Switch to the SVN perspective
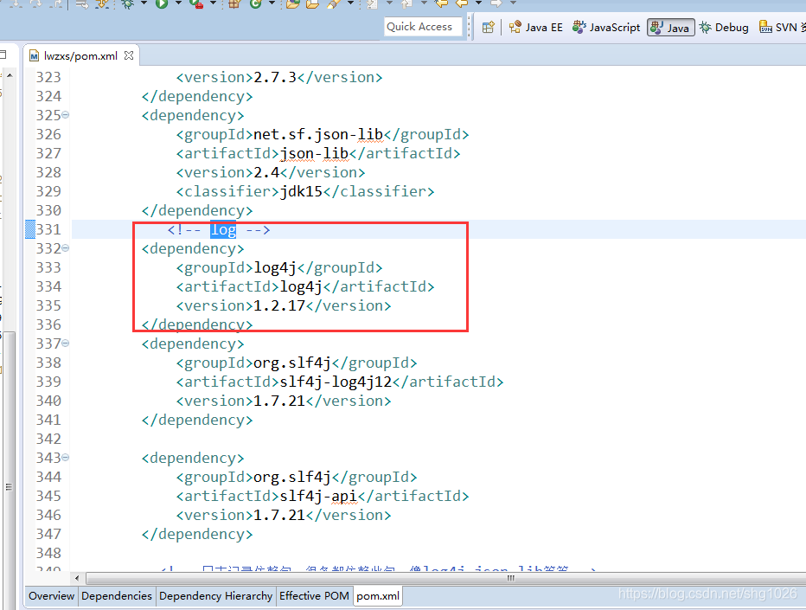Viewport: 806px width, 610px height. pos(782,28)
